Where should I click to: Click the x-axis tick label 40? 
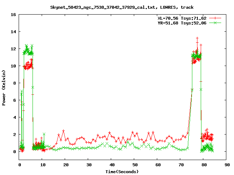[x=112, y=165]
